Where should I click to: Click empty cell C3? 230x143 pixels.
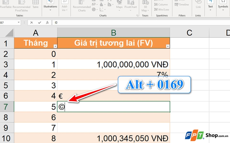pos(189,64)
